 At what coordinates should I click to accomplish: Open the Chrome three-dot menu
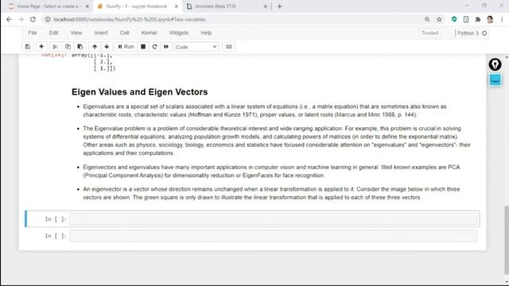point(502,19)
